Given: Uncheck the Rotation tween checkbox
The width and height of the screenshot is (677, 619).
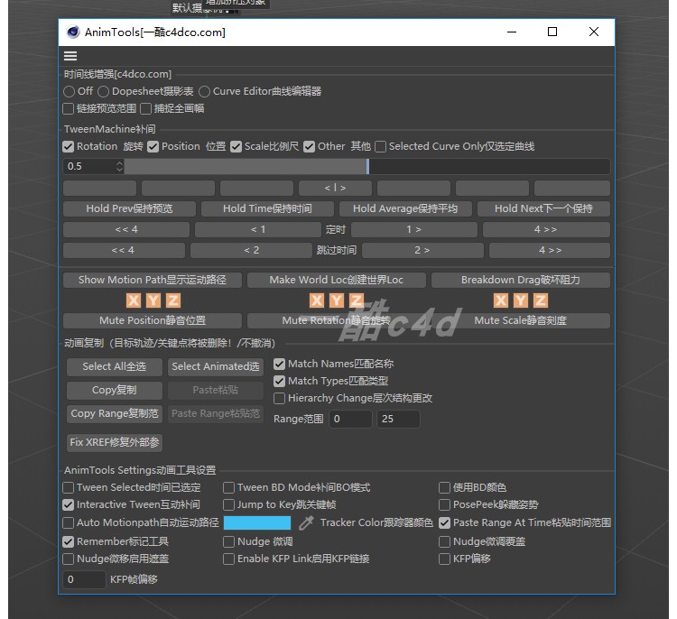Looking at the screenshot, I should click(x=69, y=147).
